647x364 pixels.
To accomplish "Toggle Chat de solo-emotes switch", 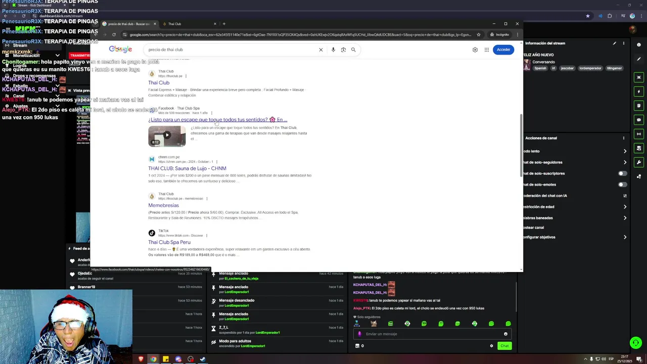I will click(623, 185).
